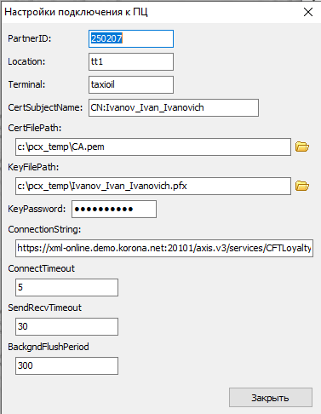Click the BackgndFlushPeriod label

click(49, 347)
